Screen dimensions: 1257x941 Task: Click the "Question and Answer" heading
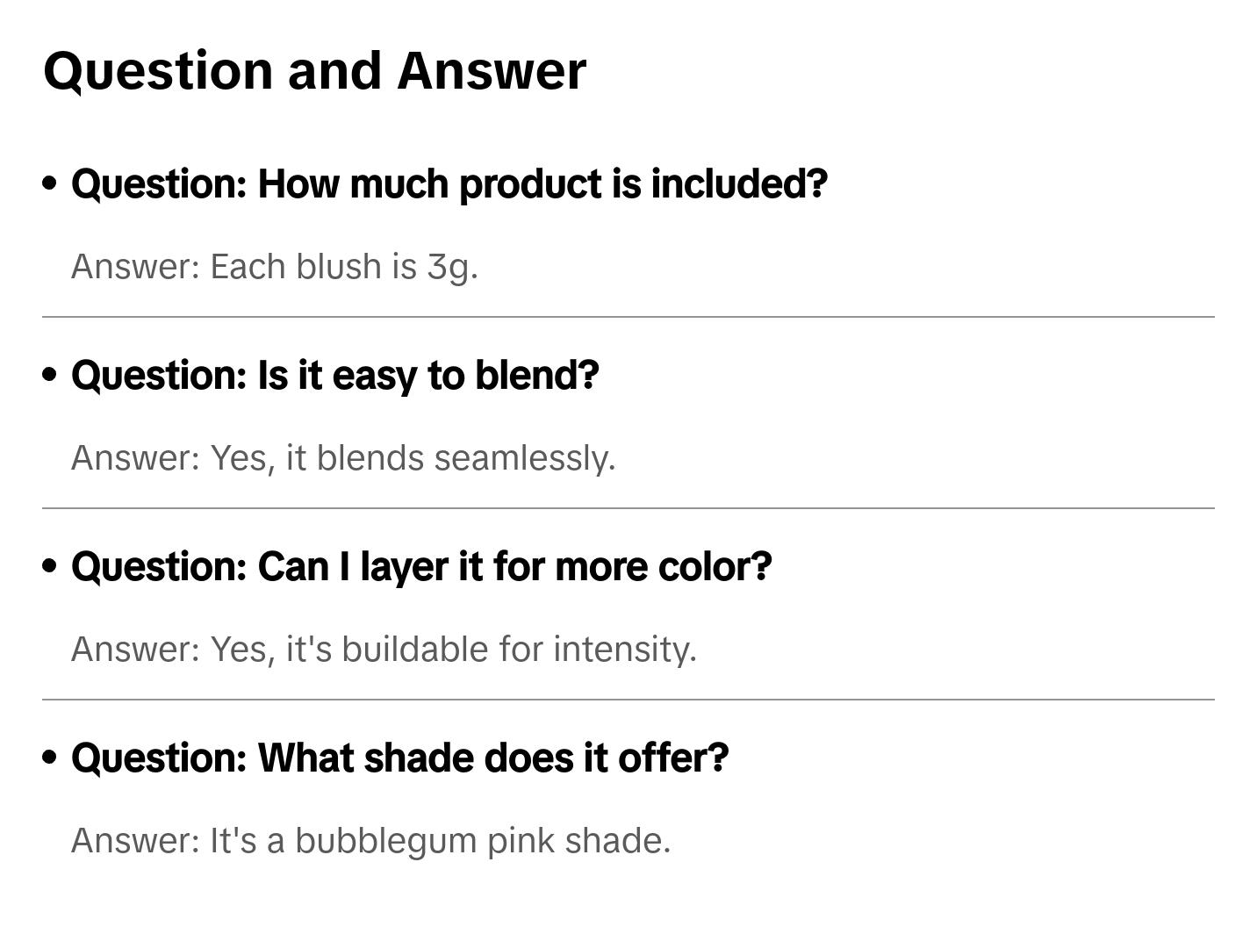[x=314, y=71]
